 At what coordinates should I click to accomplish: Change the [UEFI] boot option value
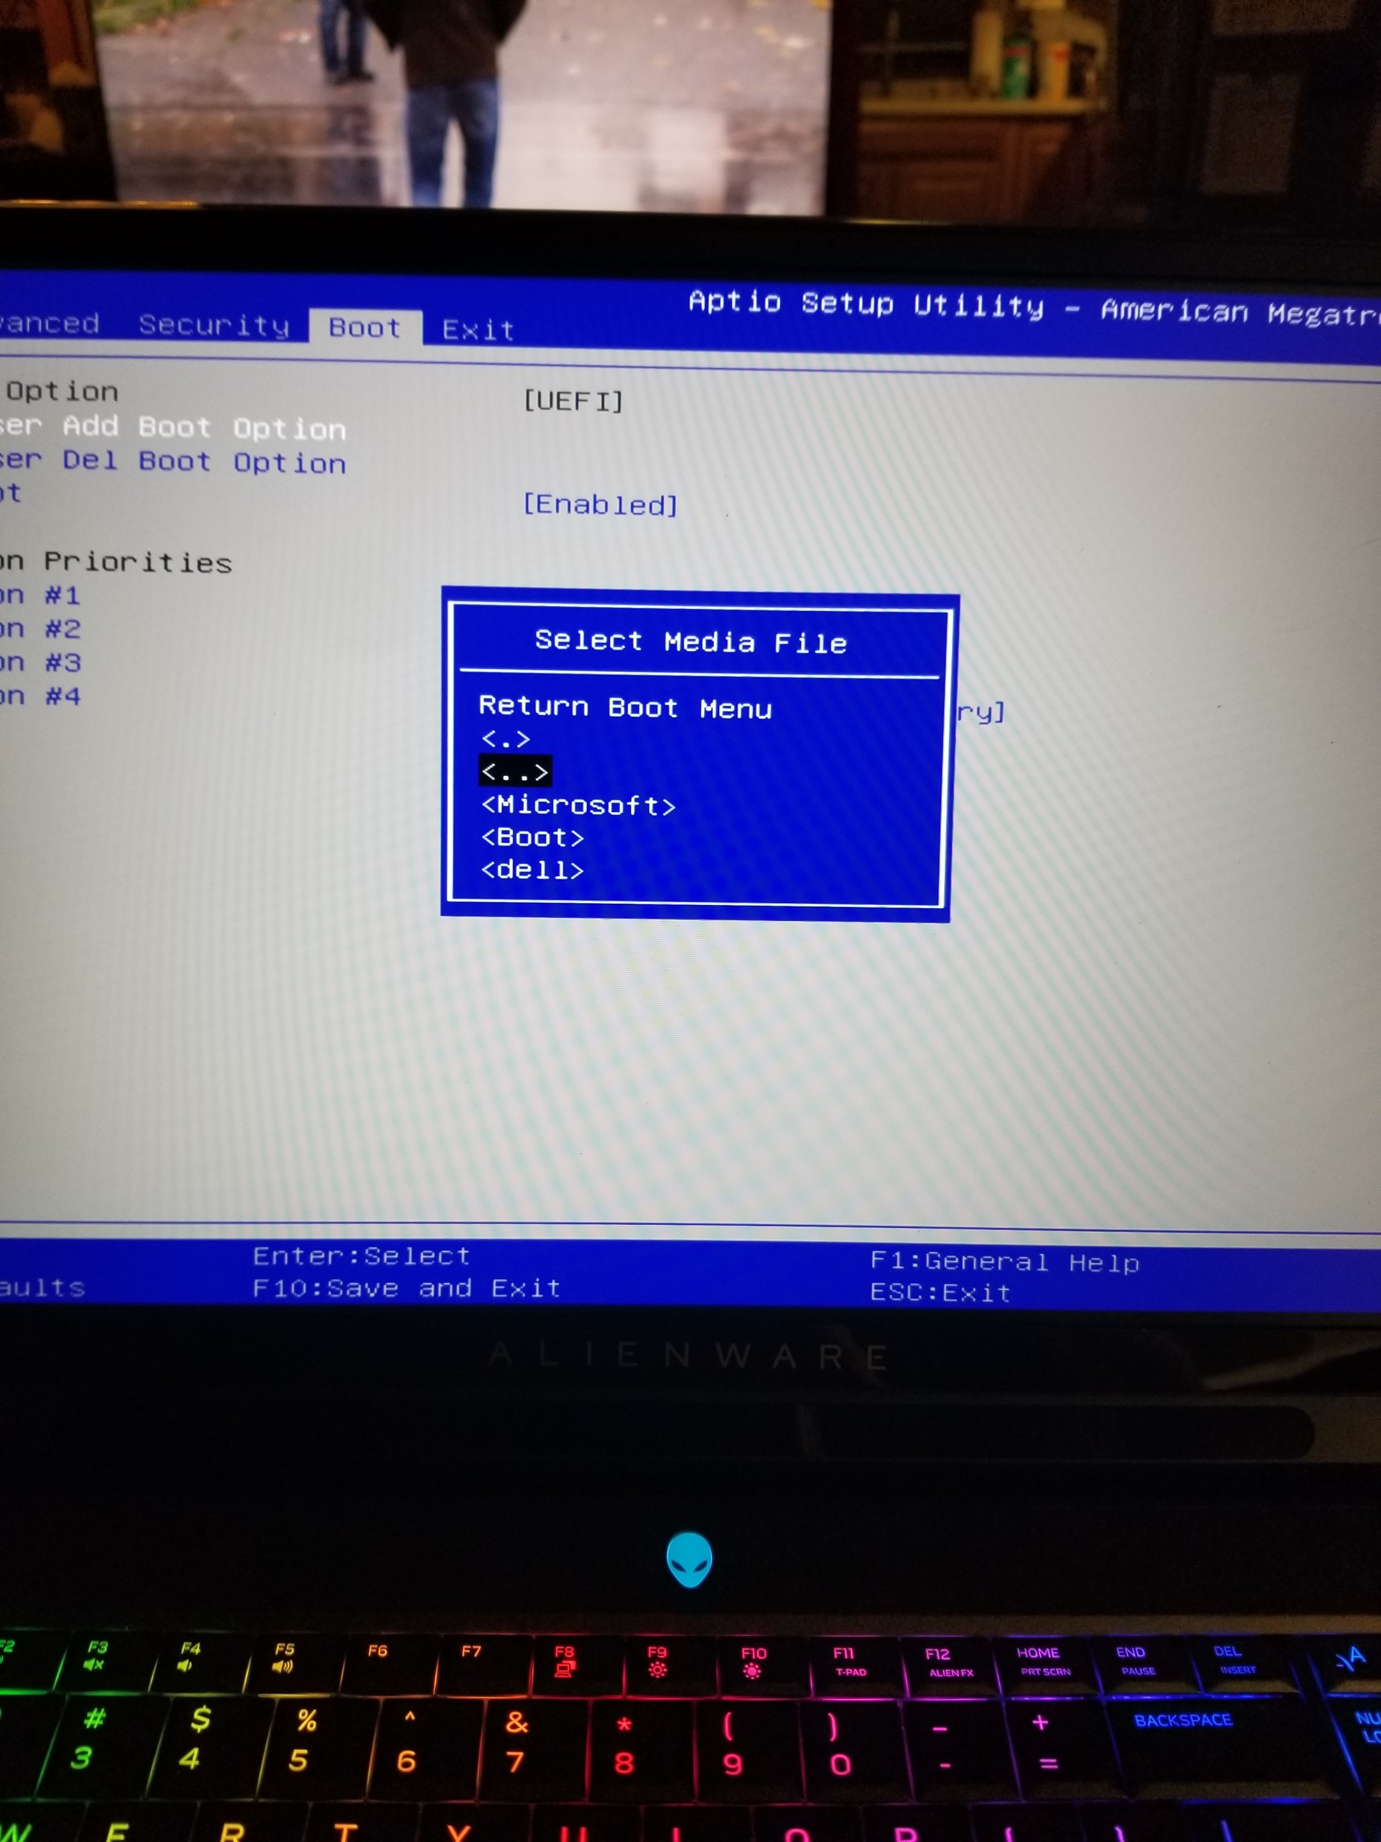573,402
